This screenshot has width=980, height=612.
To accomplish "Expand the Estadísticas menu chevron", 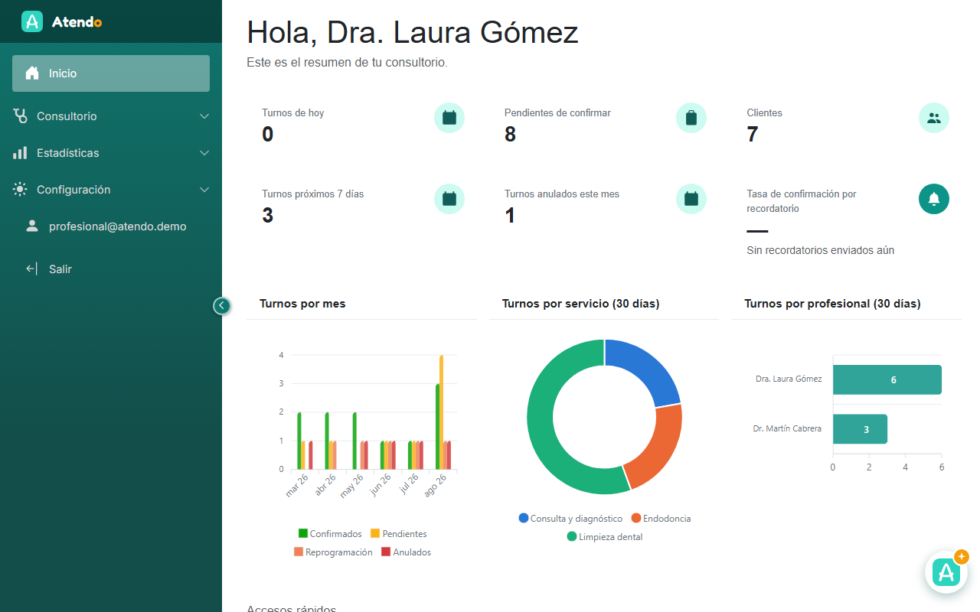I will 204,153.
